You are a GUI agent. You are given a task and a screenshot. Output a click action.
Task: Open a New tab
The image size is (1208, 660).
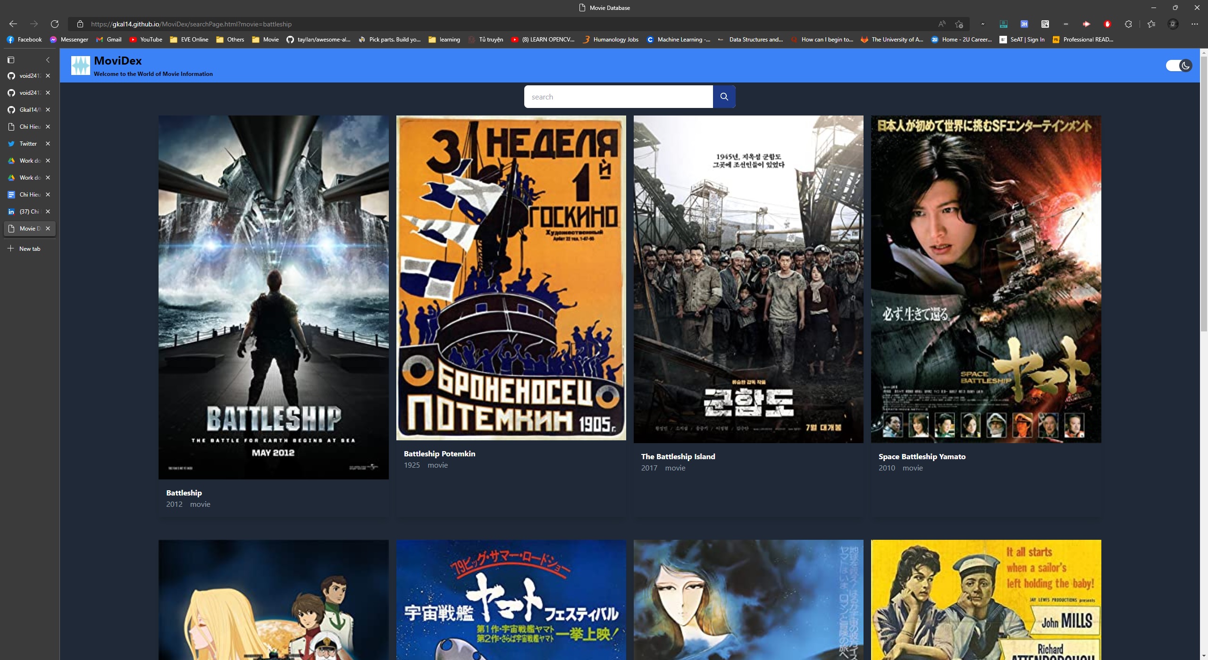click(x=25, y=248)
